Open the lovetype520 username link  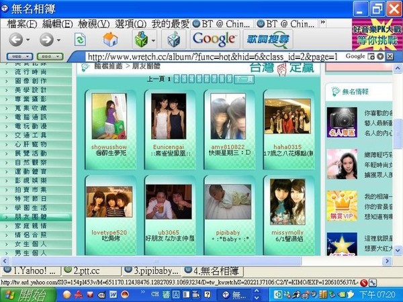click(x=109, y=232)
